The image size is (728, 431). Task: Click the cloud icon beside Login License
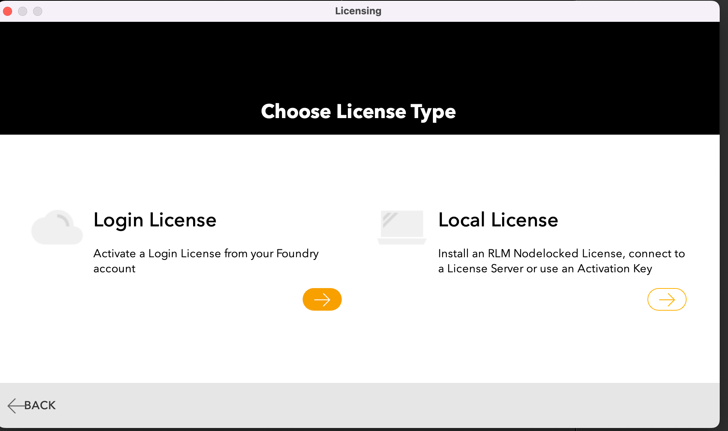56,226
